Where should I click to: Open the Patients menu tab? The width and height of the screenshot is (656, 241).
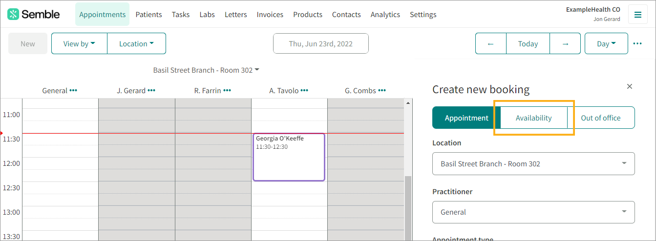coord(148,15)
